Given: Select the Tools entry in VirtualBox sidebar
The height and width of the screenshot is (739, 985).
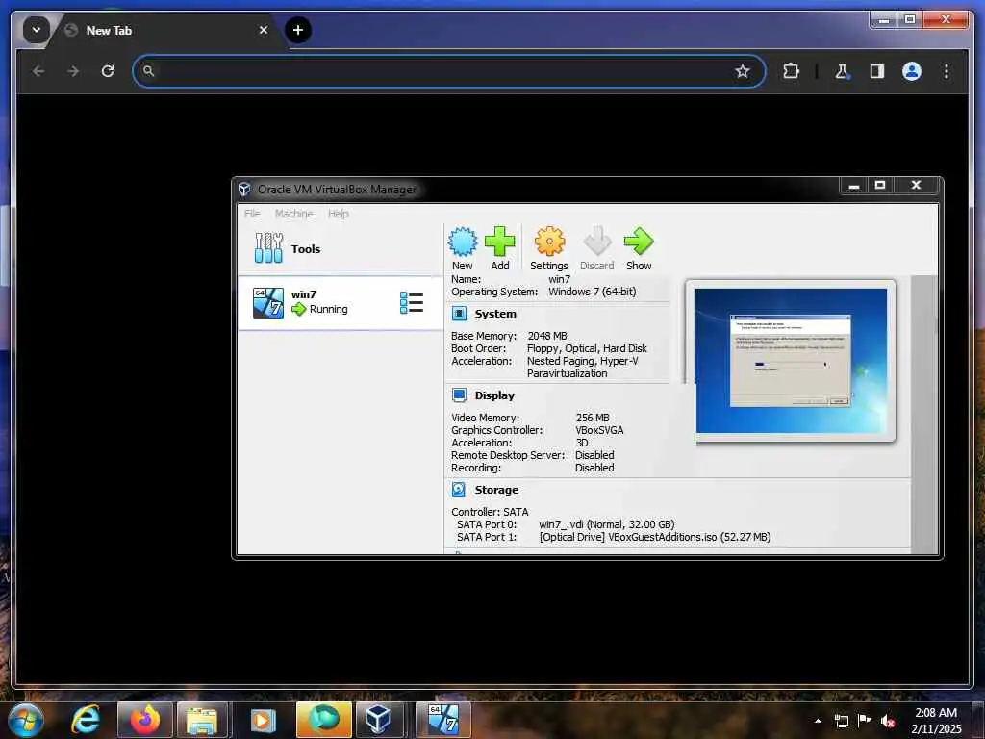Looking at the screenshot, I should [340, 249].
